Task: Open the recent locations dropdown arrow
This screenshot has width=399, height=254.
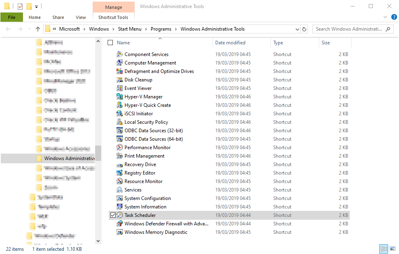Action: [29, 29]
